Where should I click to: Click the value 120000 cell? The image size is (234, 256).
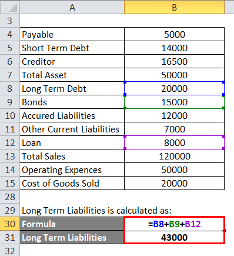coord(174,156)
